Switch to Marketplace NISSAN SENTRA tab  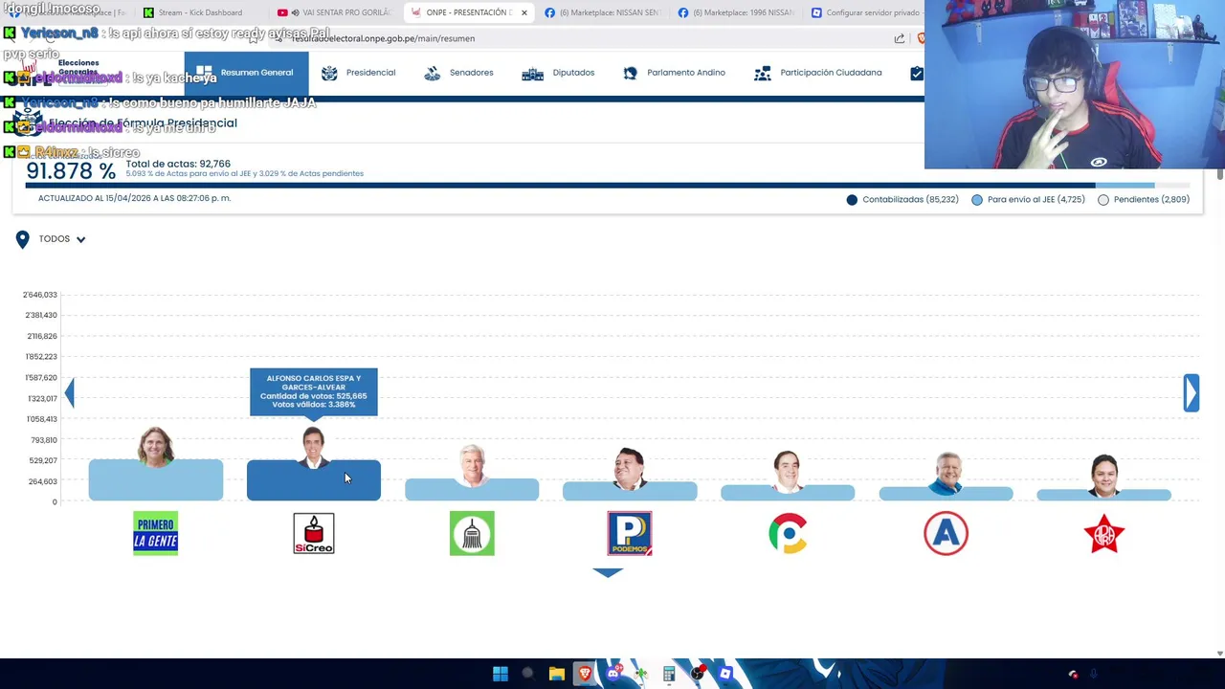[x=603, y=12]
